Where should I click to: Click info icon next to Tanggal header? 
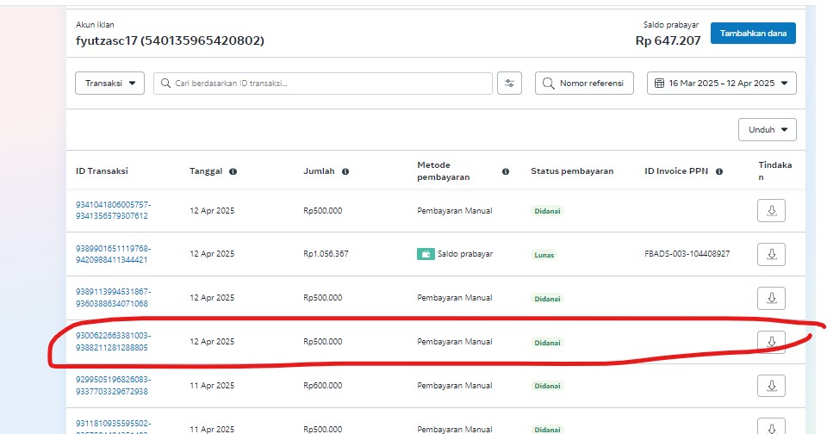pos(233,171)
